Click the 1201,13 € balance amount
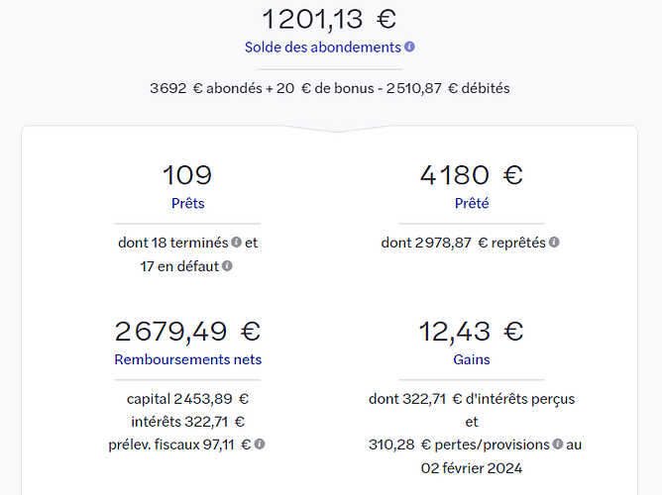 tap(329, 18)
